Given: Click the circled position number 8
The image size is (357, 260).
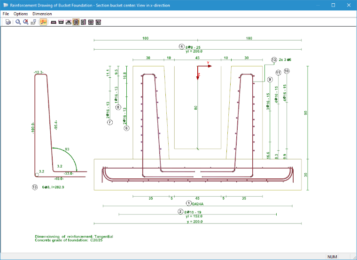Looking at the screenshot, I should coord(118,107).
